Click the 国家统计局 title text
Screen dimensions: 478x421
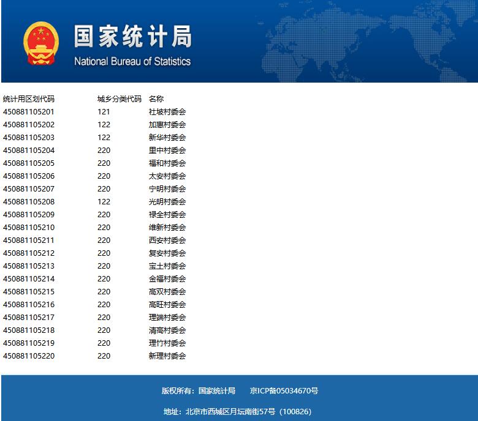coord(133,37)
